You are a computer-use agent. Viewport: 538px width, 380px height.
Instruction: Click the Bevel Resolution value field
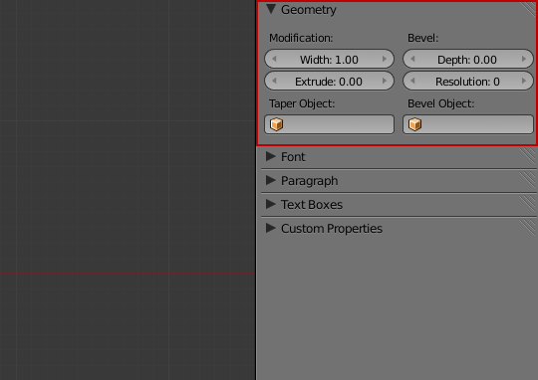pyautogui.click(x=468, y=81)
